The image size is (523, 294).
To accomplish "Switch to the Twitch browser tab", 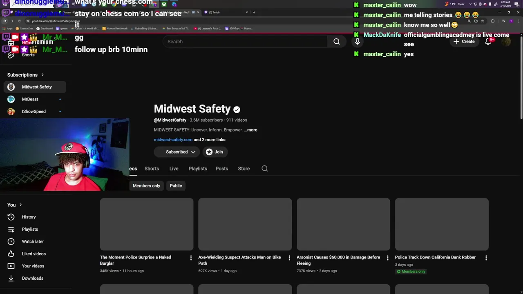I will (x=226, y=12).
